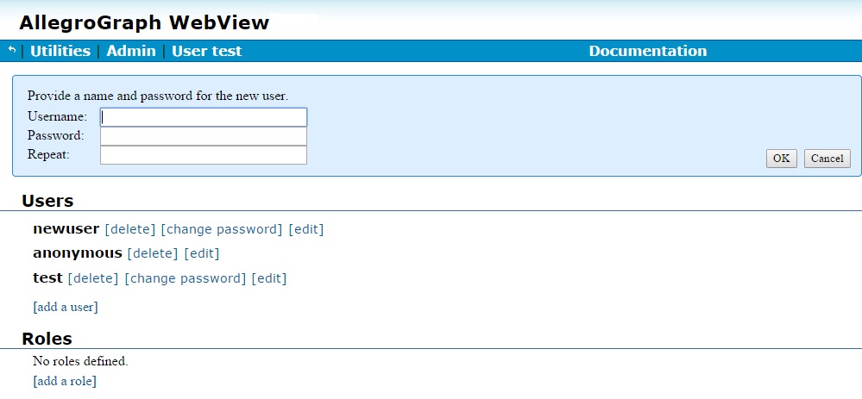
Task: Open the Utilities menu
Action: coord(60,51)
